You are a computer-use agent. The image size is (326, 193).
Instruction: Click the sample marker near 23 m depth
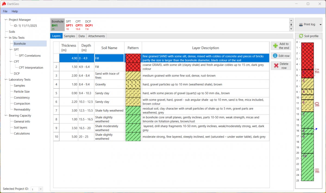[x=317, y=170]
